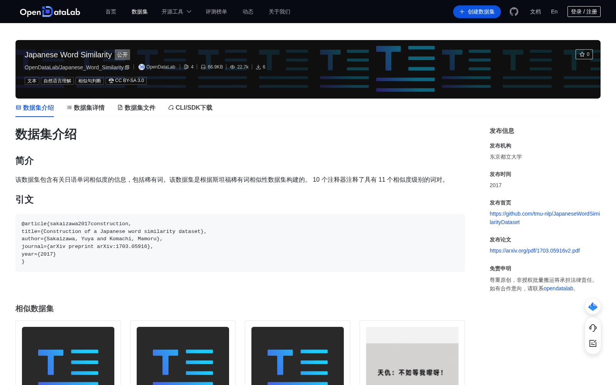Open the arxiv paper PDF link

coord(535,251)
